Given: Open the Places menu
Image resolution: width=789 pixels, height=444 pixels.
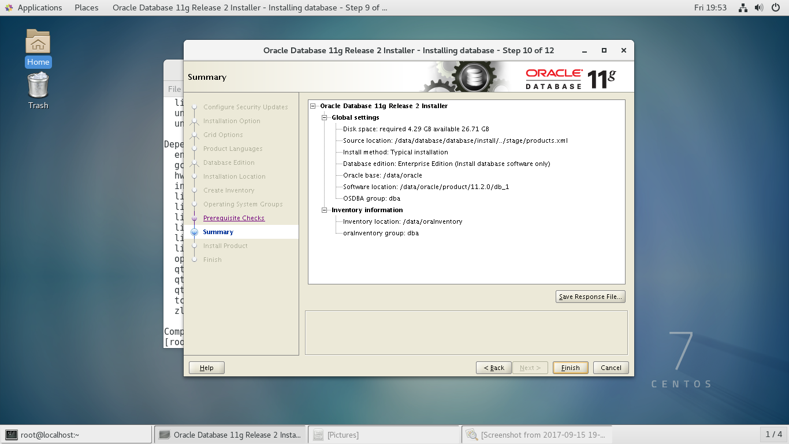Looking at the screenshot, I should click(87, 8).
